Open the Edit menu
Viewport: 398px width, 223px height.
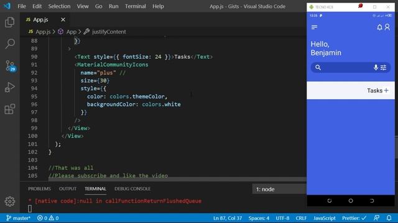pyautogui.click(x=37, y=6)
